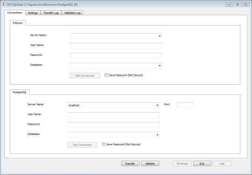
Task: Expand the PostgreSQL Database dropdown
Action: pyautogui.click(x=157, y=135)
